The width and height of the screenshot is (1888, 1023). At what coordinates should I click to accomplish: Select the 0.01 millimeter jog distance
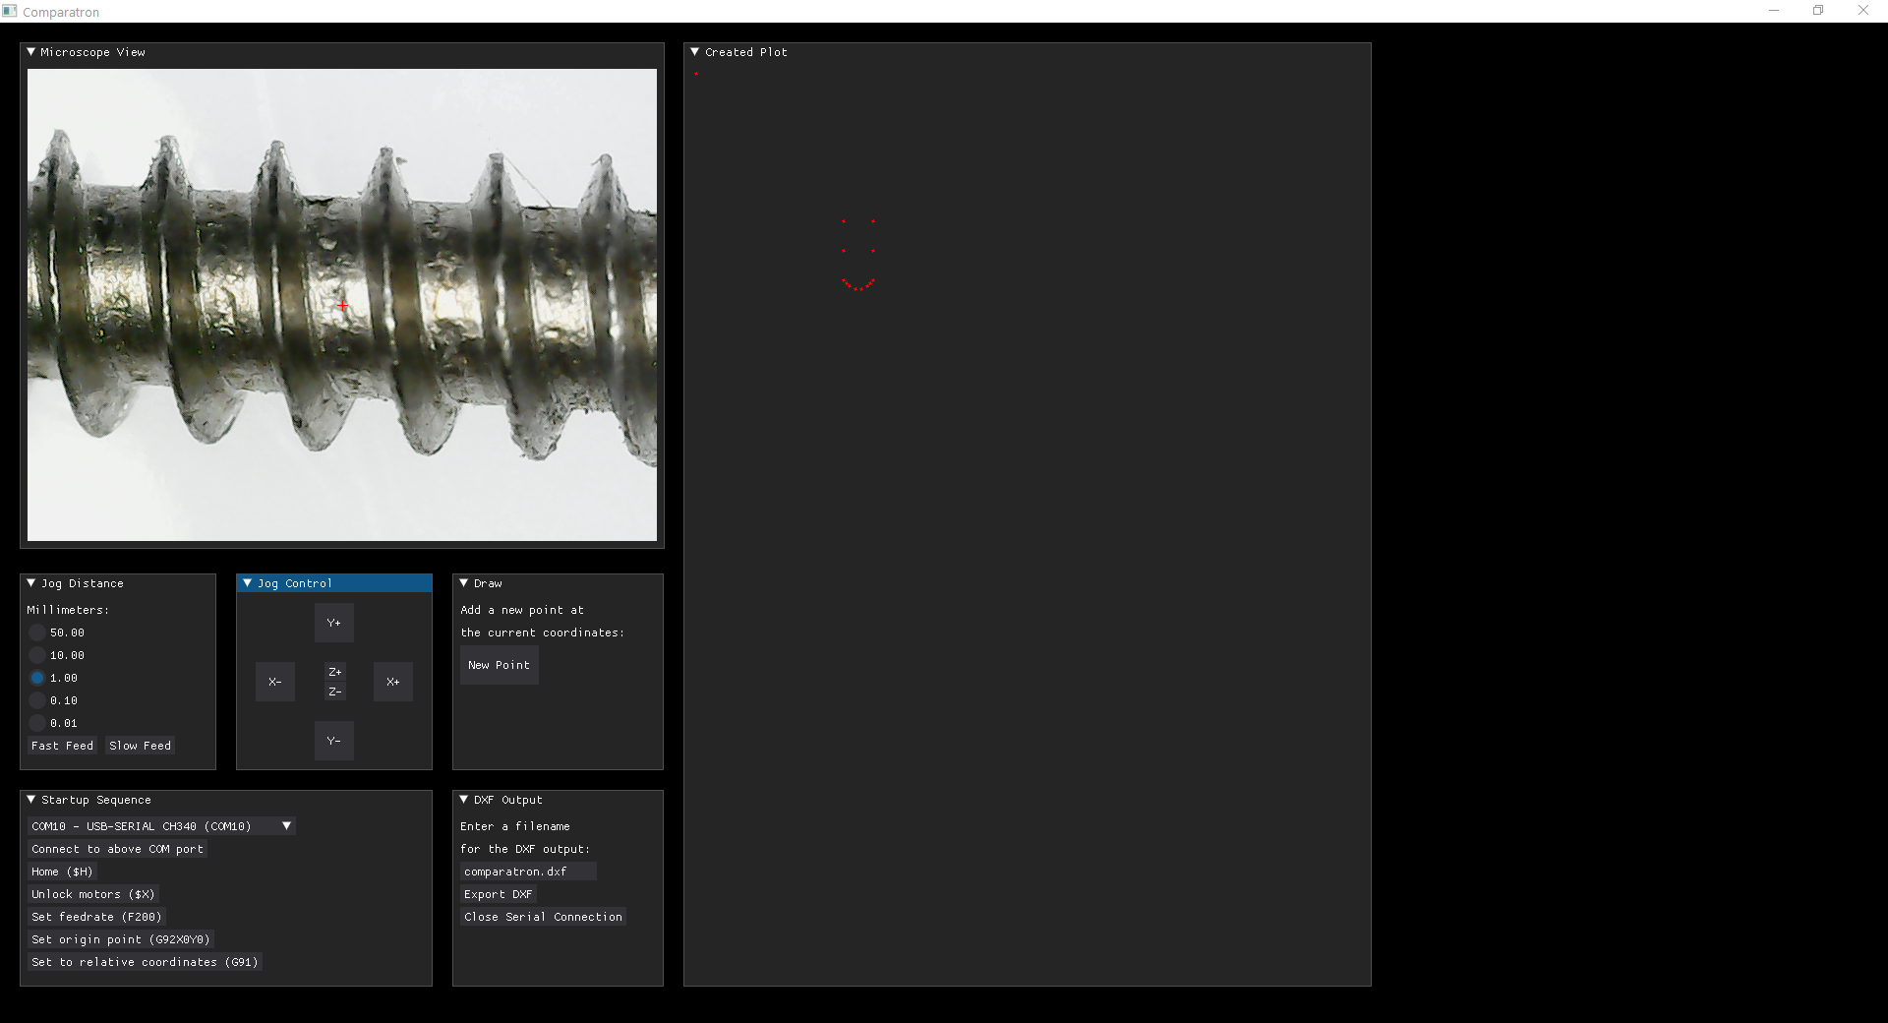coord(38,723)
